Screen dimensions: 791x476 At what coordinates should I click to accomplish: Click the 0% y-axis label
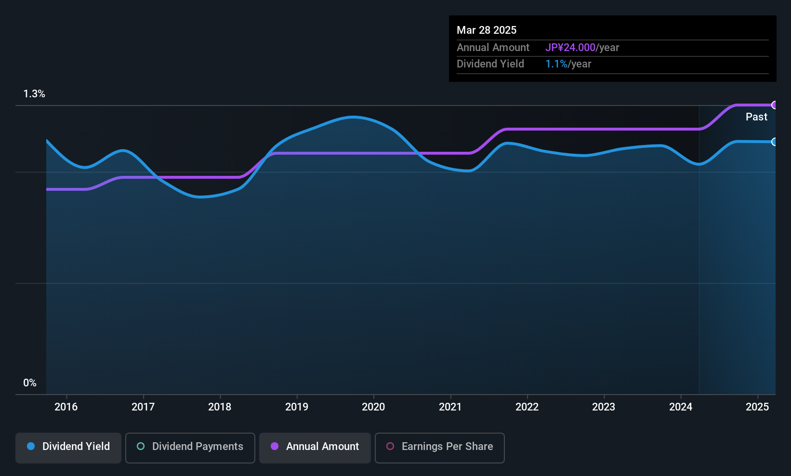[x=30, y=383]
